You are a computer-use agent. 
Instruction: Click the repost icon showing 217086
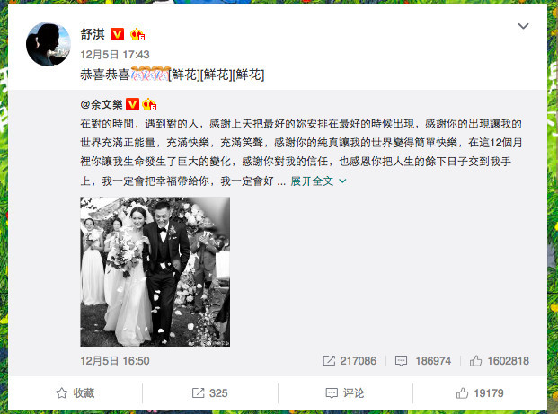pyautogui.click(x=329, y=361)
